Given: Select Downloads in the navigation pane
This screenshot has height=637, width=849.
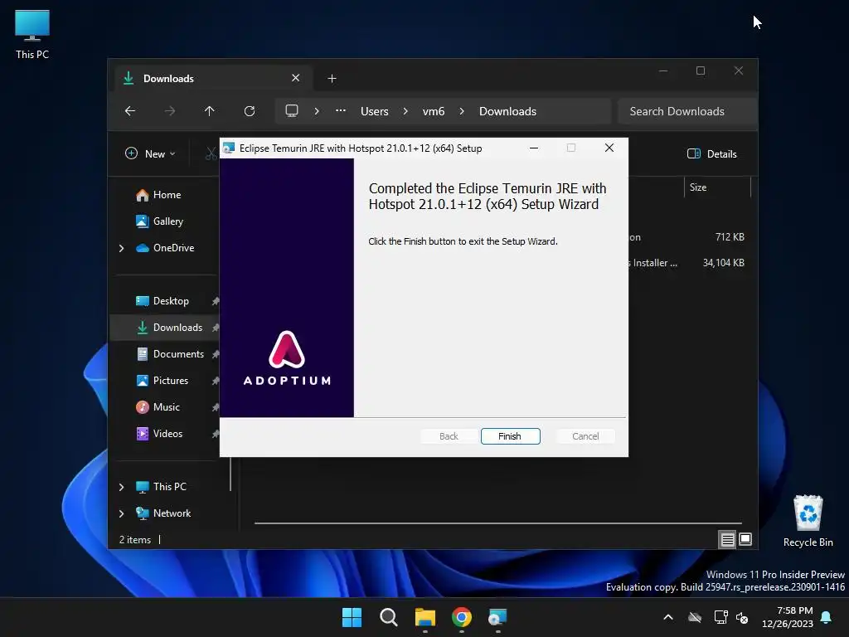Looking at the screenshot, I should point(177,327).
